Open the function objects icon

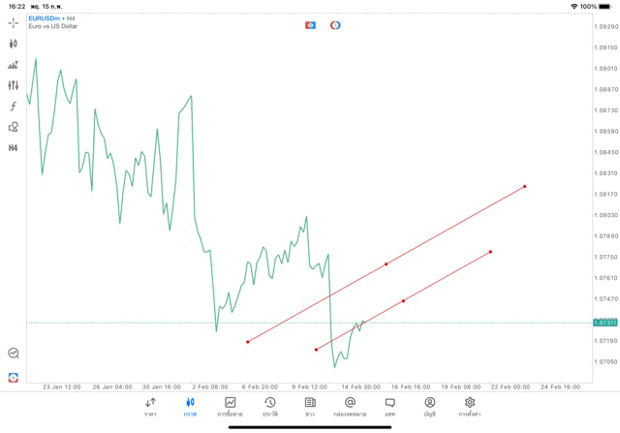14,107
